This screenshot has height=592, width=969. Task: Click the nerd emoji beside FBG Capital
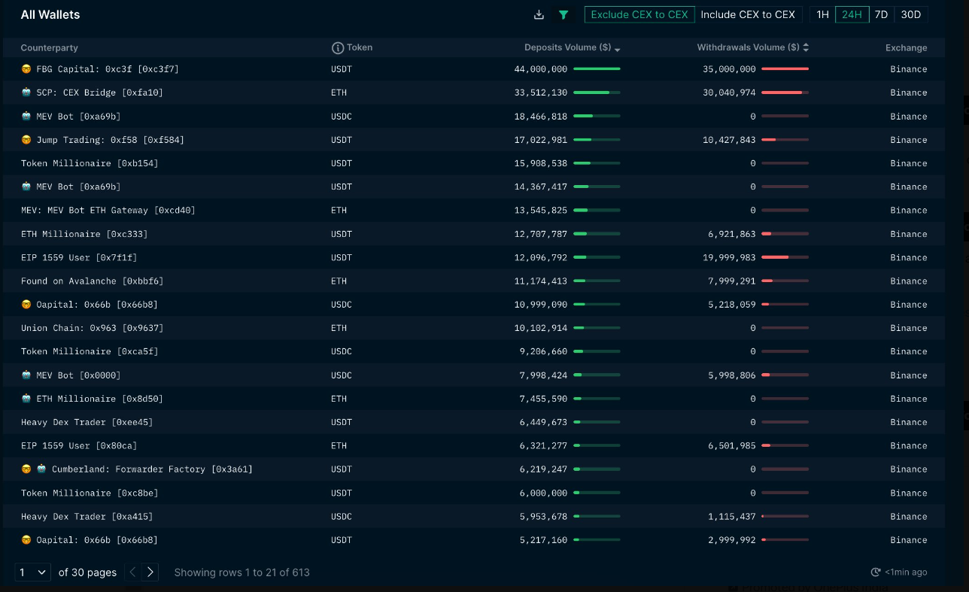click(x=26, y=69)
